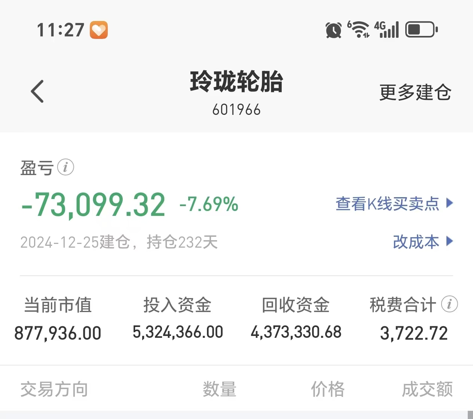Tap the orange heart app icon in status bar
The image size is (473, 419).
[99, 30]
